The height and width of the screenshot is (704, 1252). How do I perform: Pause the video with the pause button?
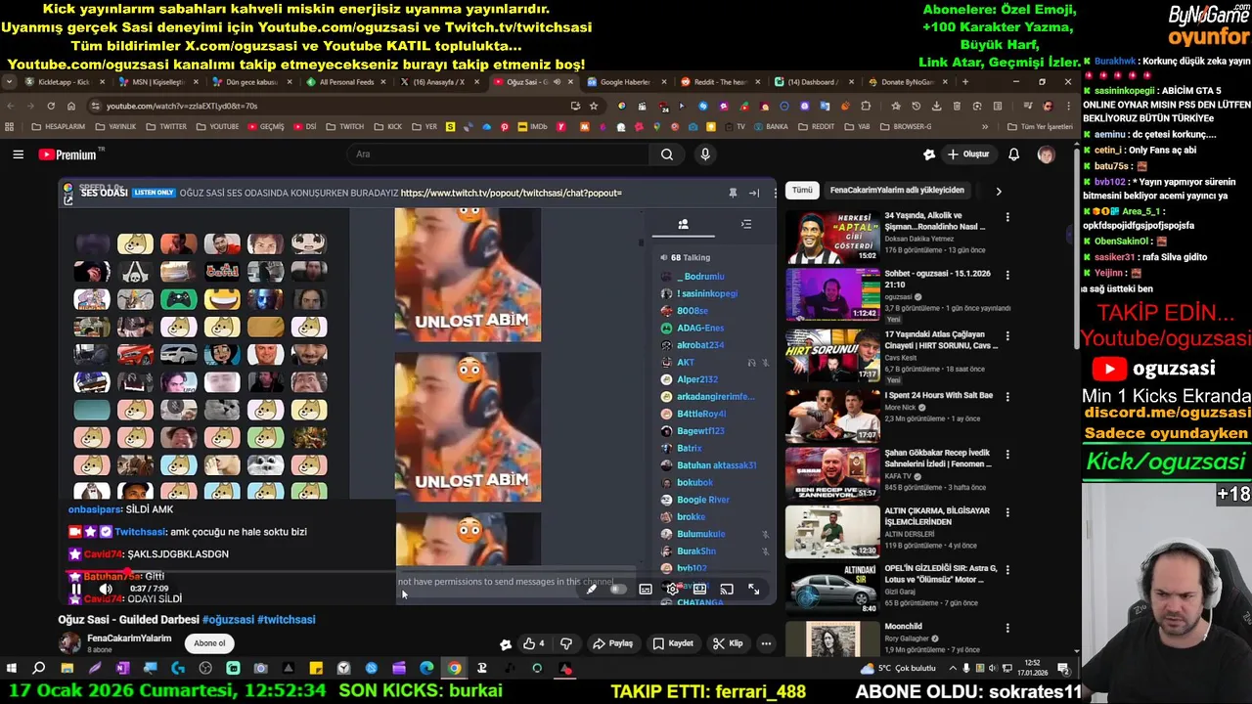coord(75,590)
